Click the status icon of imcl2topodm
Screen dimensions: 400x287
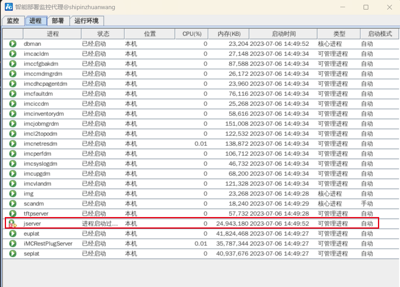(x=13, y=134)
